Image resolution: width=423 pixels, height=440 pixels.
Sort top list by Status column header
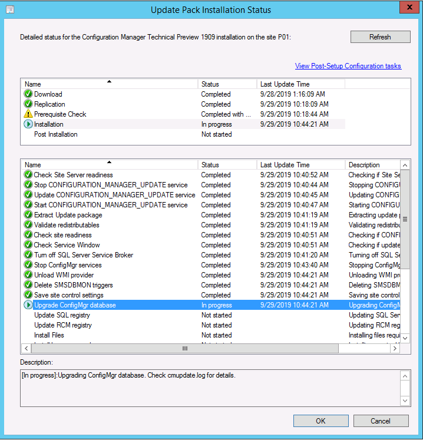click(227, 84)
